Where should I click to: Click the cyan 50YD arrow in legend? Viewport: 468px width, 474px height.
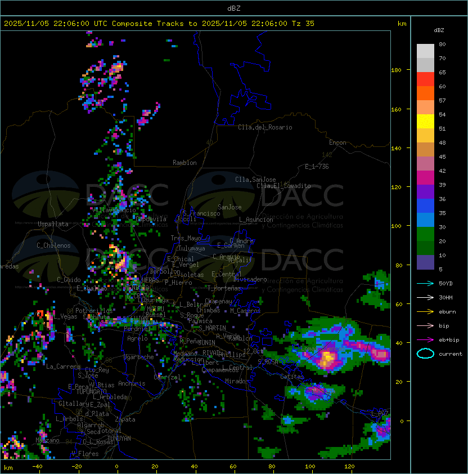[x=425, y=283]
